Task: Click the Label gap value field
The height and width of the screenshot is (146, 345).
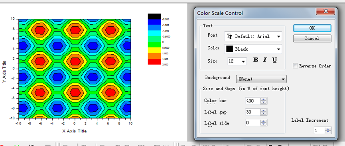Action: pyautogui.click(x=253, y=112)
